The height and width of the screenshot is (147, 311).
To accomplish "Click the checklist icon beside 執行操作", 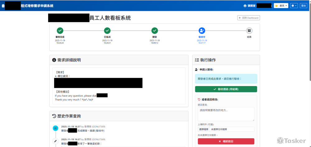I will (197, 60).
